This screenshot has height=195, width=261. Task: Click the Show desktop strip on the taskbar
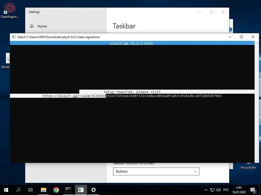pyautogui.click(x=260, y=190)
